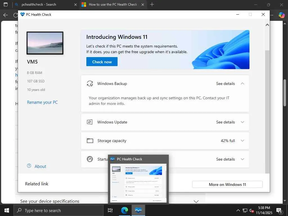Screen dimensions: 288x216
Task: Expand the Windows Update section chevron
Action: [242, 122]
